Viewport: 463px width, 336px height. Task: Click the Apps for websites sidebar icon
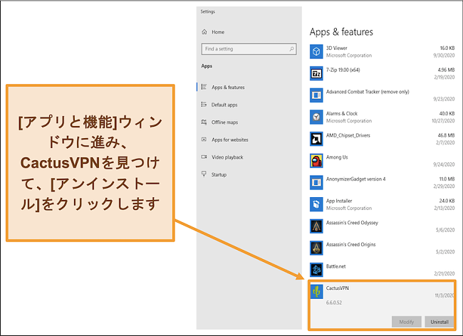[204, 140]
